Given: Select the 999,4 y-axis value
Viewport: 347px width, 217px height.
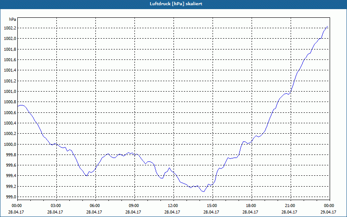Looking at the screenshot, I should [x=11, y=176].
